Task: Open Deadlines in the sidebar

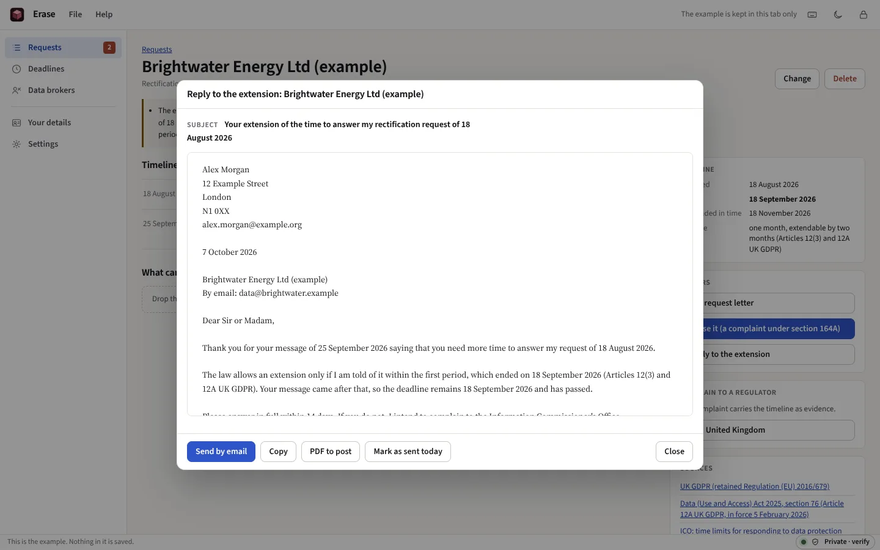Action: coord(64,69)
